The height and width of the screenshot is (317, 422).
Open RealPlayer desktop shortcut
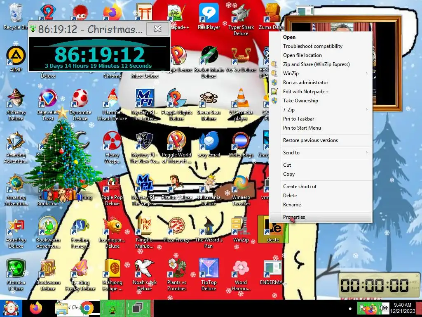pos(209,16)
